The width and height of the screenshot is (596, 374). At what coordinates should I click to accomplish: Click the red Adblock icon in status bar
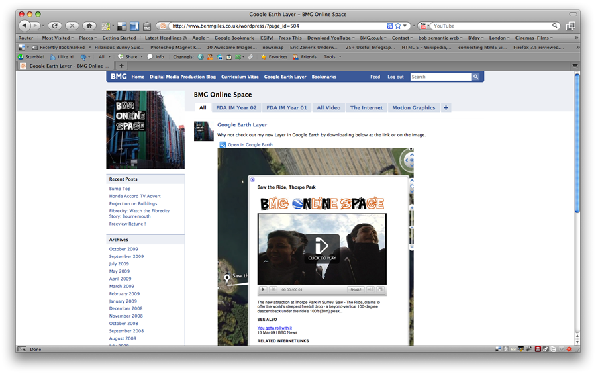(538, 349)
